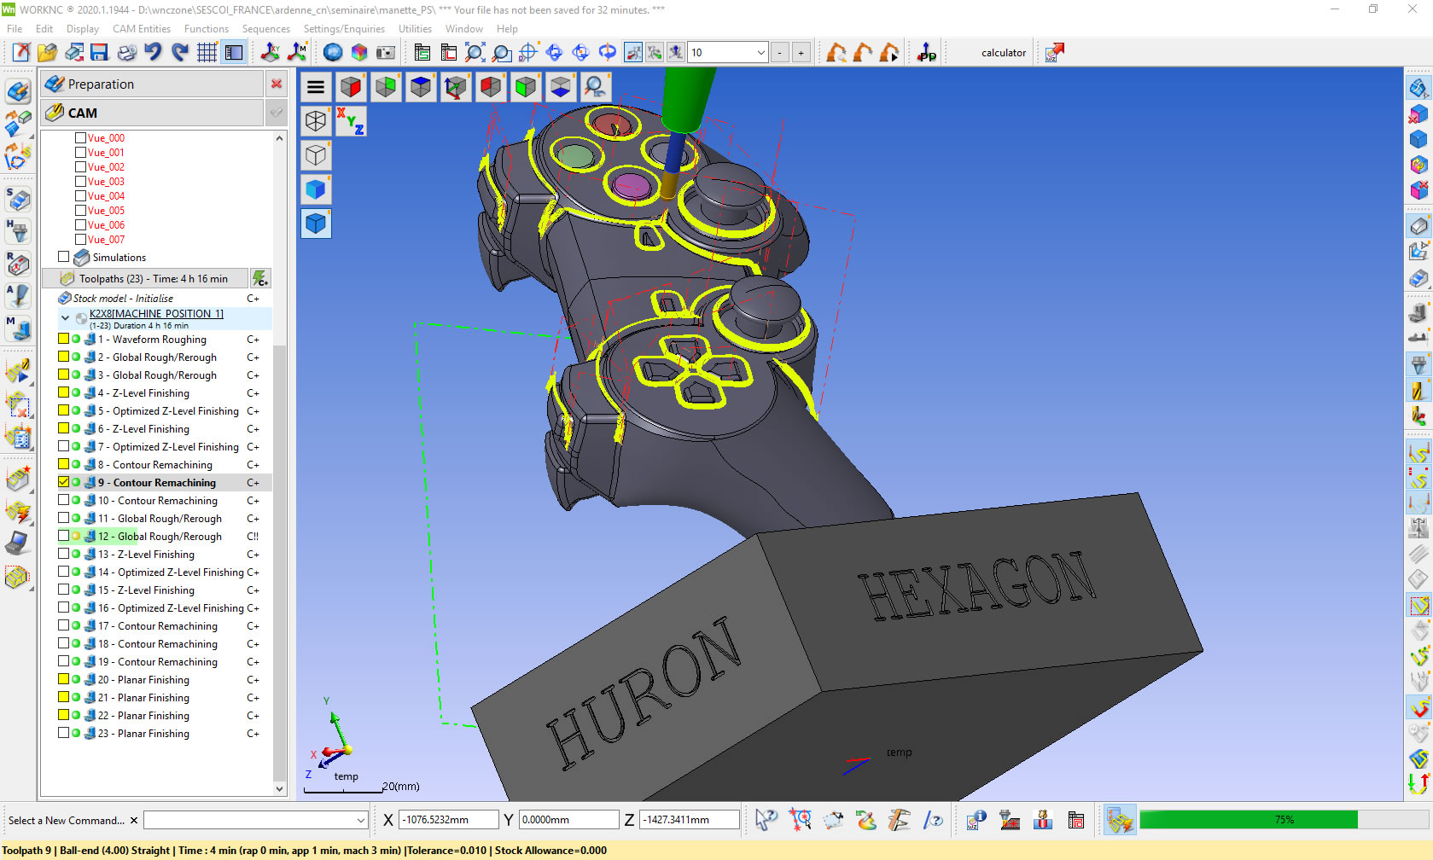This screenshot has height=860, width=1433.
Task: Click the Undo arrow in toolbar
Action: pyautogui.click(x=154, y=53)
